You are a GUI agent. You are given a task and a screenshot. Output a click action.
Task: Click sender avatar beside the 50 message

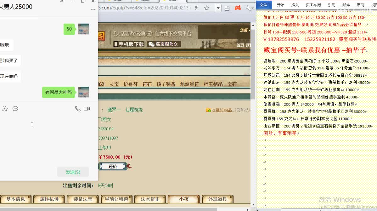(x=83, y=29)
